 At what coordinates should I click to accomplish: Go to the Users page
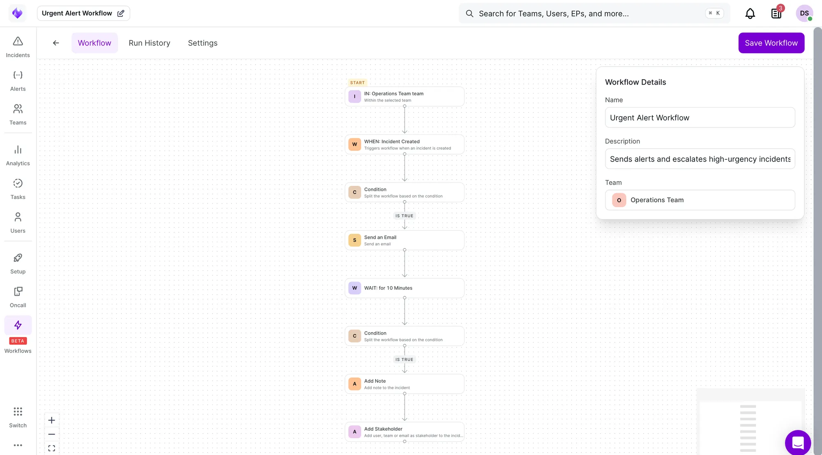[x=18, y=222]
